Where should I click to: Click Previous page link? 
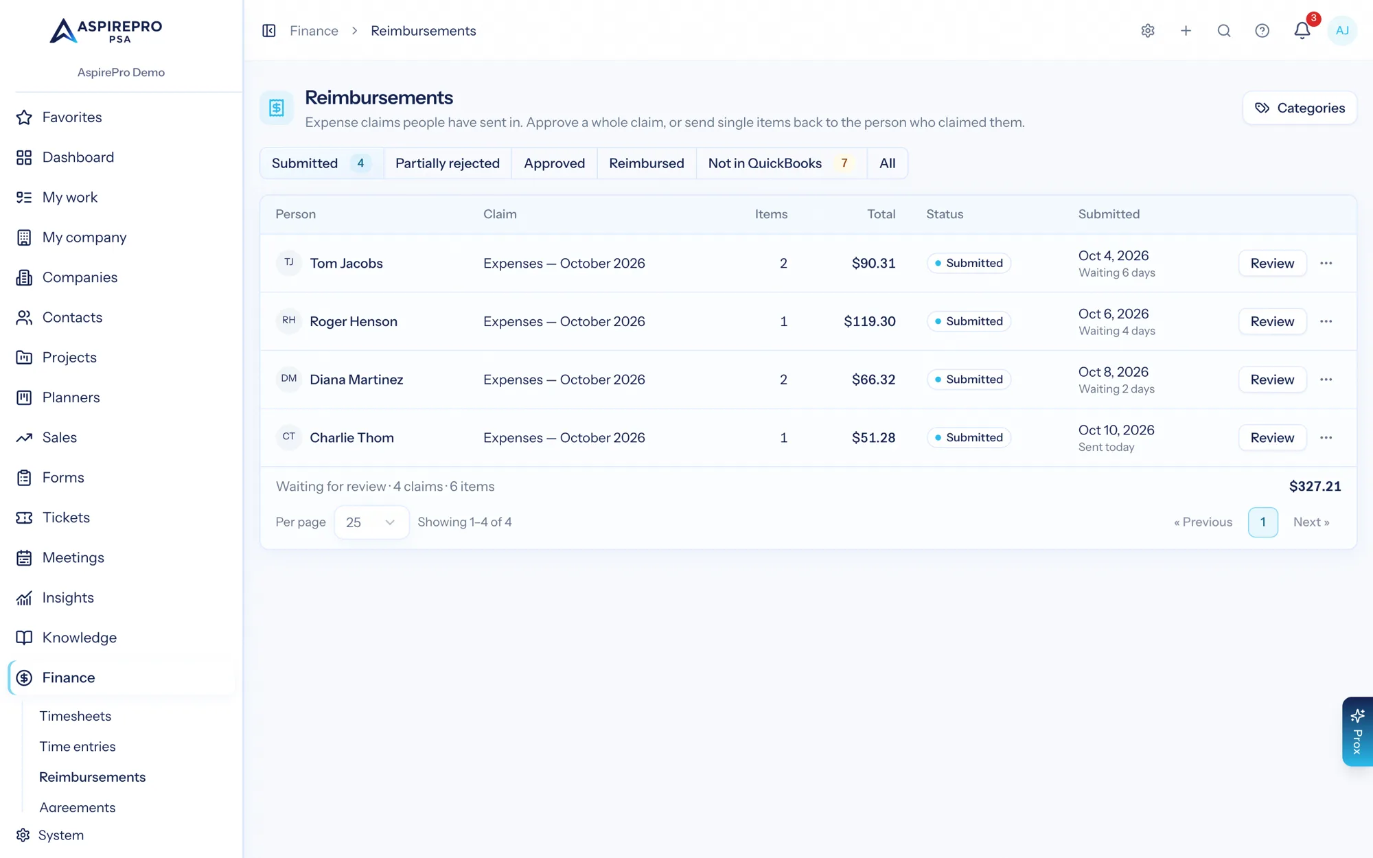[x=1203, y=522]
